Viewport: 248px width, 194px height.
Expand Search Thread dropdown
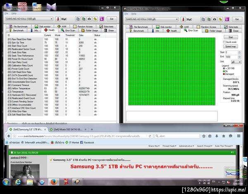coord(205,146)
